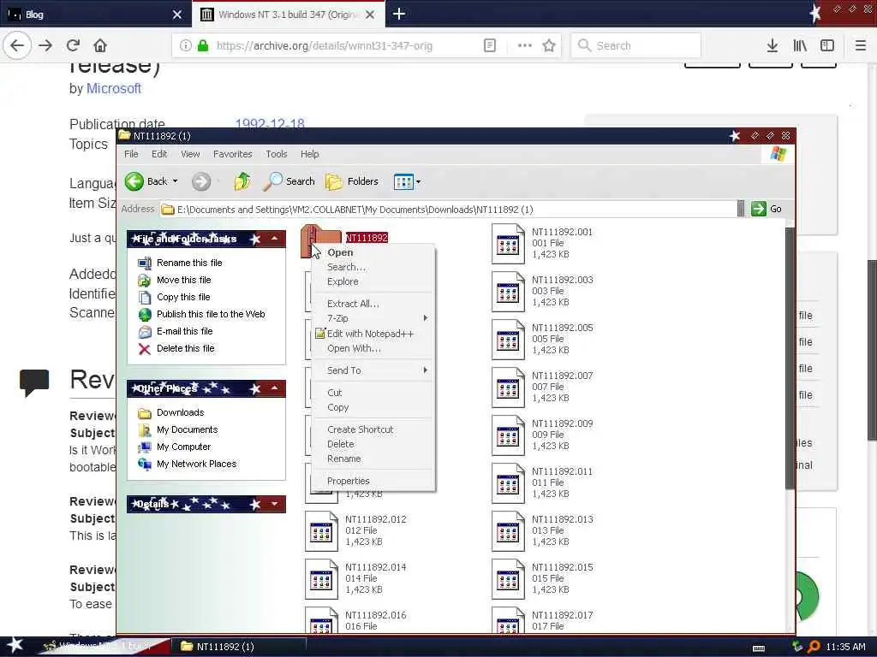Click taskbar NT111892 (1) window button
Screen dimensions: 877x657
[240, 647]
